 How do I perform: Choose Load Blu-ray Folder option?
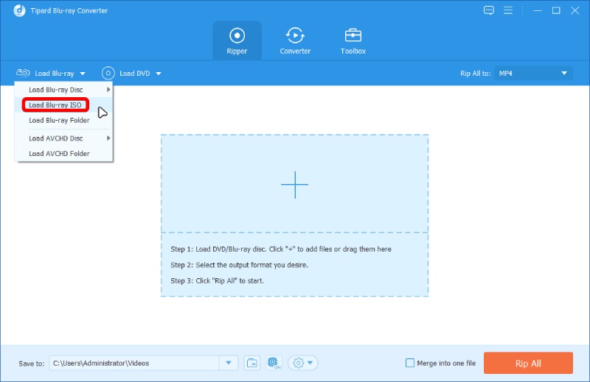(x=63, y=120)
